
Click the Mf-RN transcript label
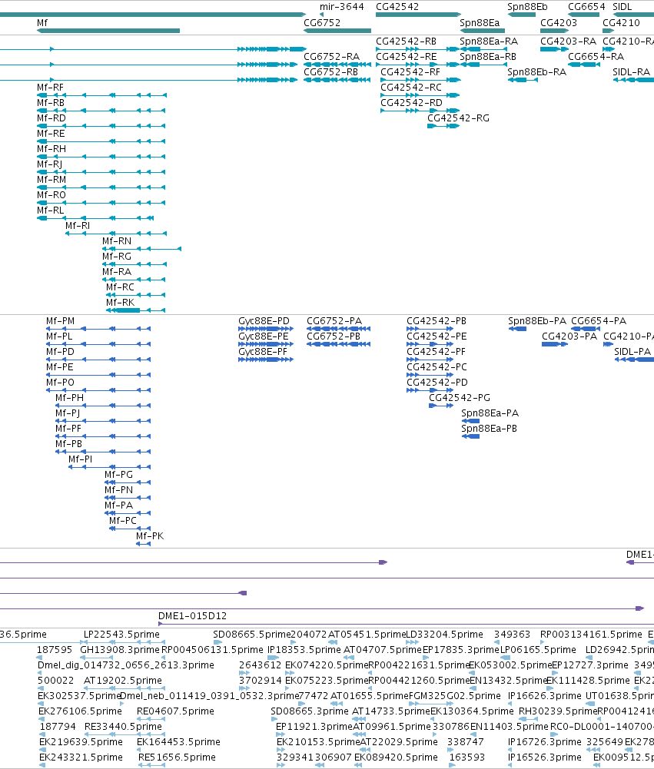click(x=117, y=240)
